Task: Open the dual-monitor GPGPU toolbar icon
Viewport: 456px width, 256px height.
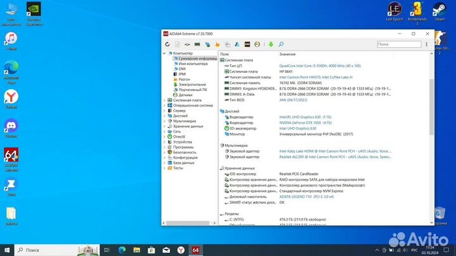Action: (207, 44)
